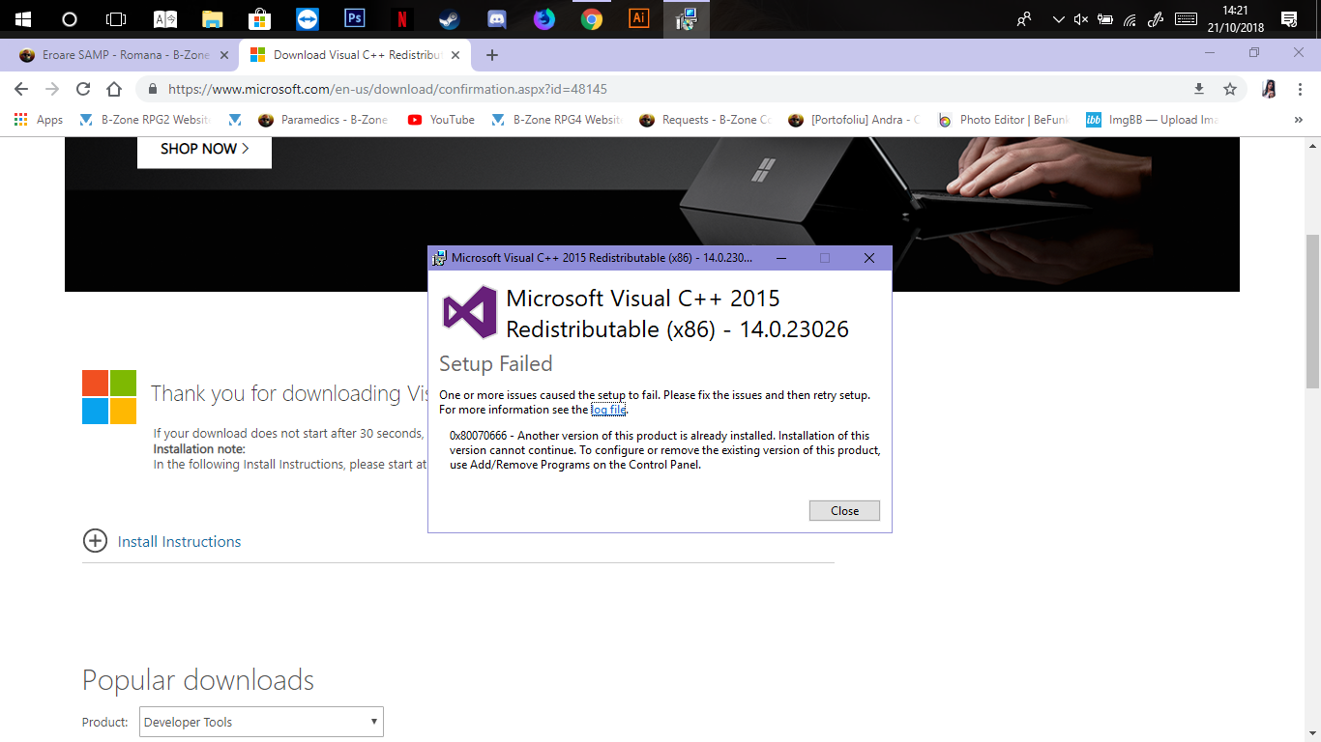Open a new Chrome tab
1321x742 pixels.
pyautogui.click(x=491, y=55)
